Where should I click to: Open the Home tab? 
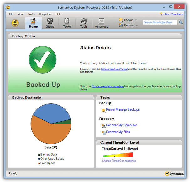(x=33, y=23)
